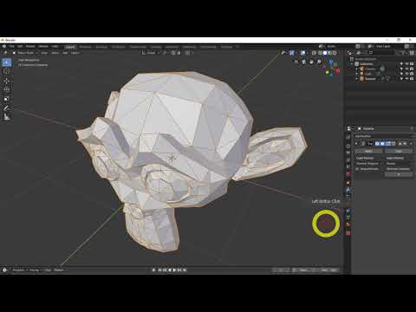Viewport: 416px width, 312px height.
Task: Open the Quad Method Shortest Diagonal dropdown
Action: 369,164
